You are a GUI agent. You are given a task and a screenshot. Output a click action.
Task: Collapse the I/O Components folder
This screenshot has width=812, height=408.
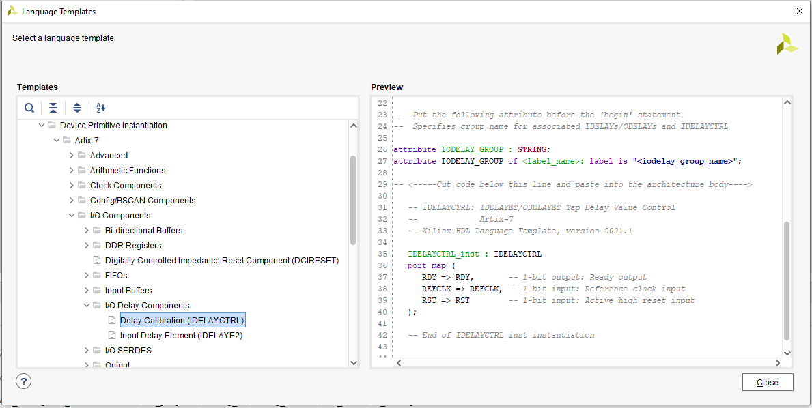pyautogui.click(x=72, y=215)
